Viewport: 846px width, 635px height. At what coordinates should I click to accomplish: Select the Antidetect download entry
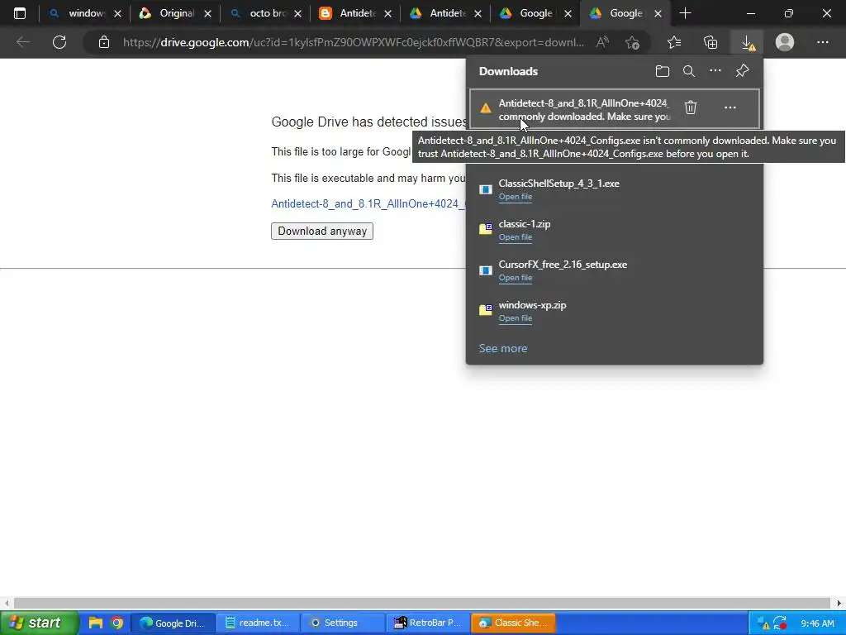pos(615,108)
